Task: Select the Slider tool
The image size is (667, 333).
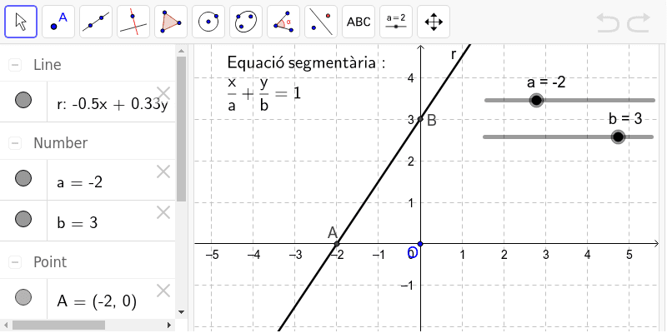Action: point(396,22)
